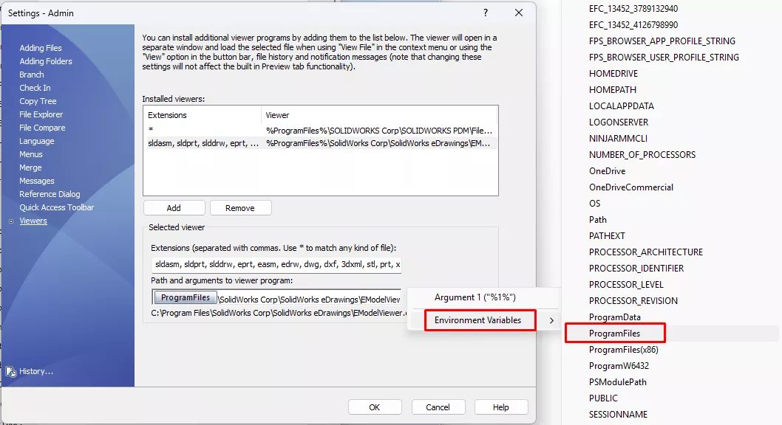Select SESSIONNAME variable

point(618,415)
